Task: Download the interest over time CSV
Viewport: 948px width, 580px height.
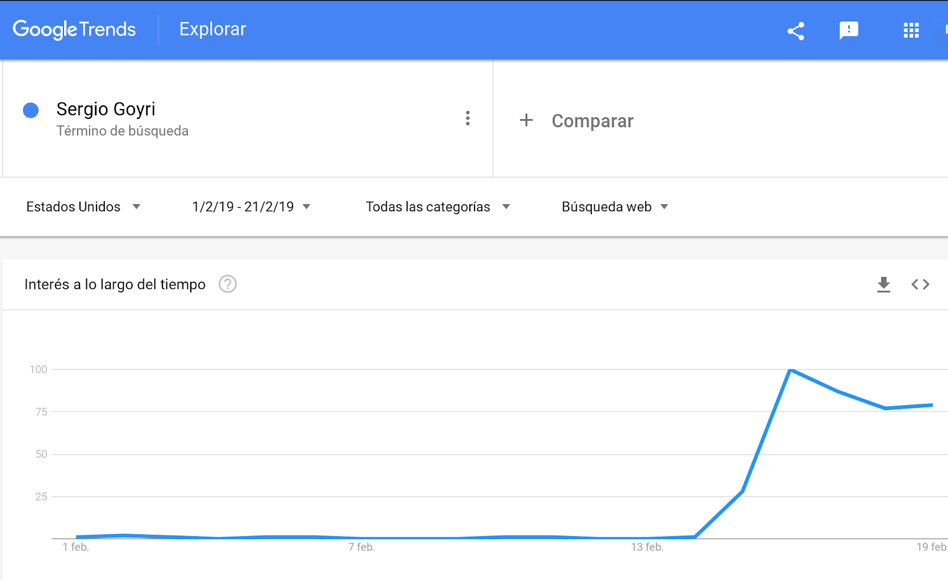Action: click(x=883, y=285)
